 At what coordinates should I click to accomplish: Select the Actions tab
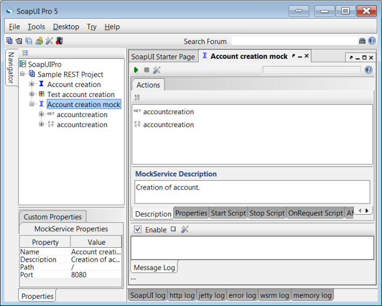click(x=148, y=85)
